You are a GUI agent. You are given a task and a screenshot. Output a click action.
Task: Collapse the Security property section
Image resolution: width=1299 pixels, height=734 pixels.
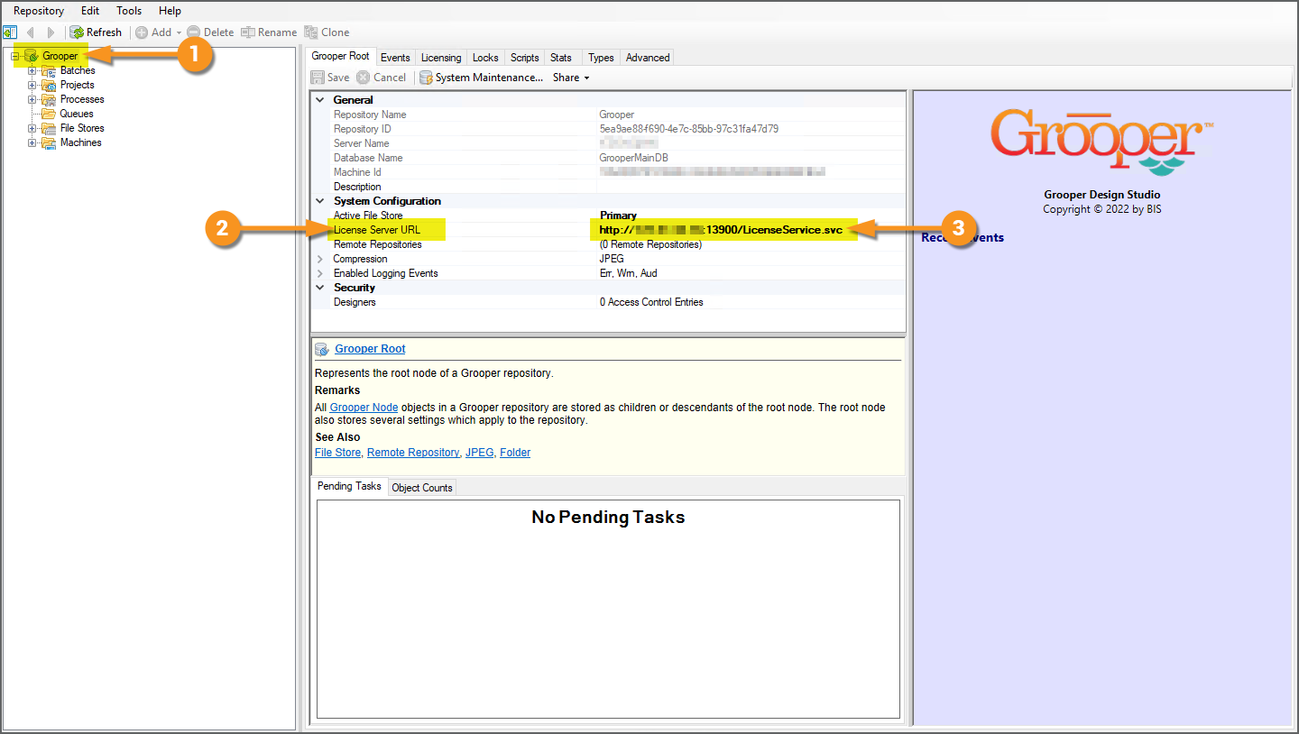(x=319, y=288)
